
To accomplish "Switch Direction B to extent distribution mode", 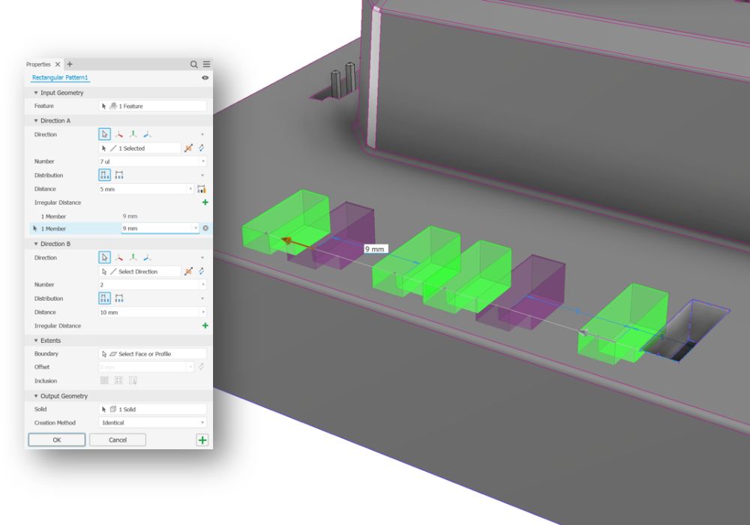I will 119,298.
